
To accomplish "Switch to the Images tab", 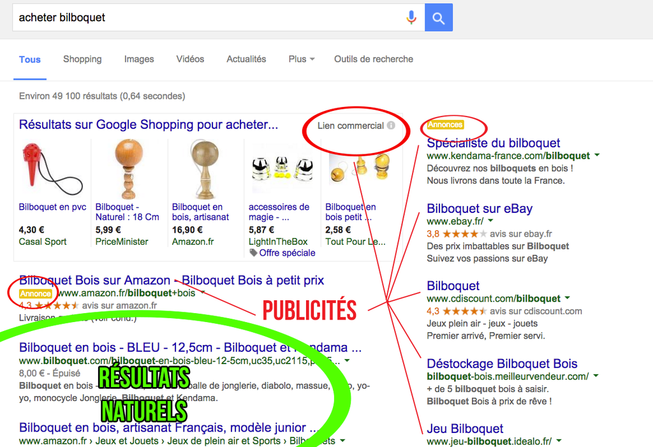I will 139,59.
